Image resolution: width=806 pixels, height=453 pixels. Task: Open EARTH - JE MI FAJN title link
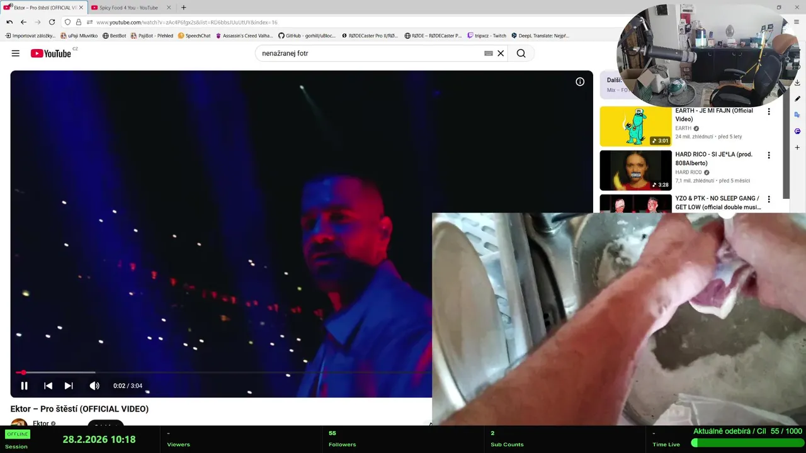[714, 115]
